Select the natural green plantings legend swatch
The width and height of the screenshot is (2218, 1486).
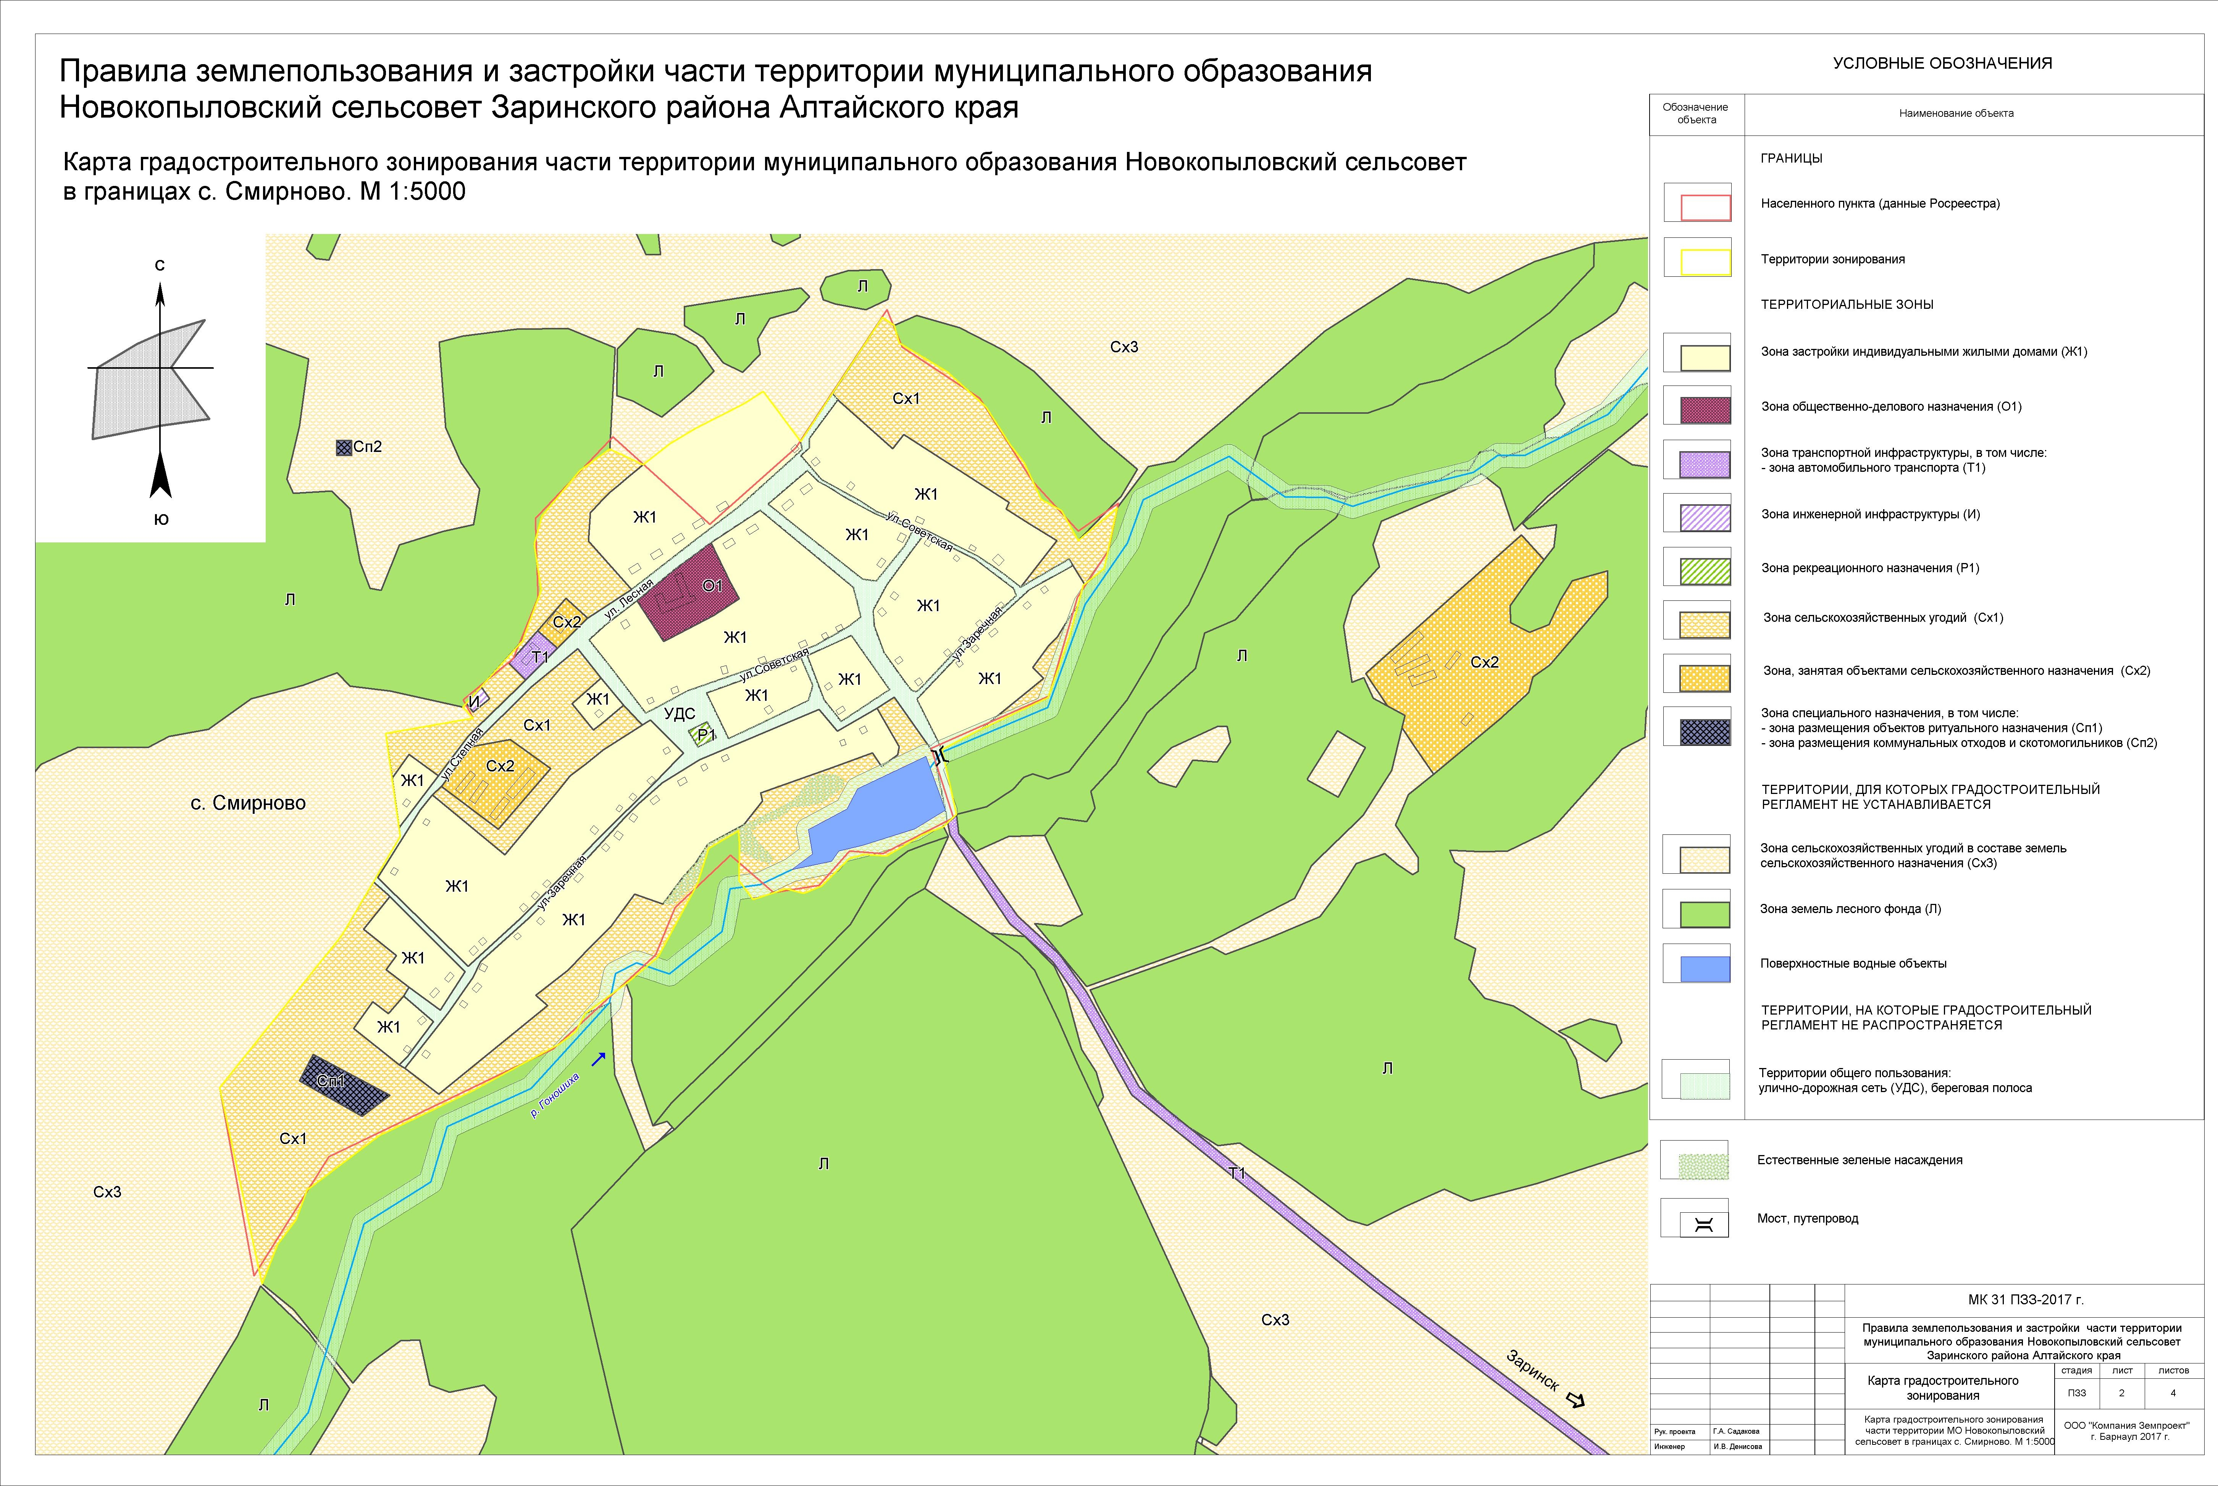click(1703, 1167)
